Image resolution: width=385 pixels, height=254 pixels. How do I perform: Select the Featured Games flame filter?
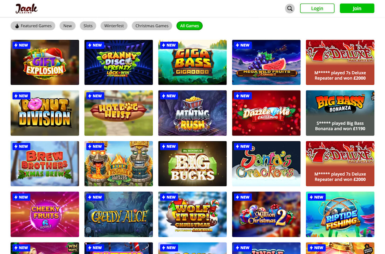(x=33, y=26)
